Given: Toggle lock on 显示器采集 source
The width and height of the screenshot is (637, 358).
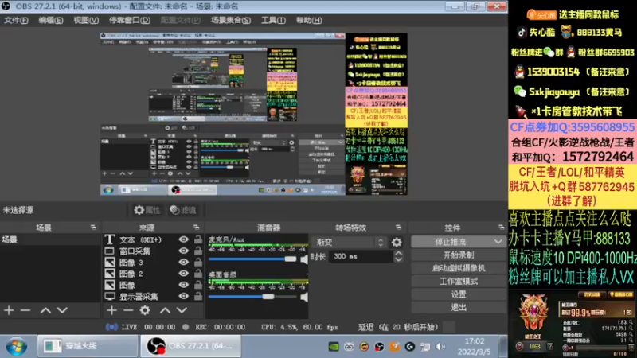Looking at the screenshot, I should pyautogui.click(x=197, y=296).
